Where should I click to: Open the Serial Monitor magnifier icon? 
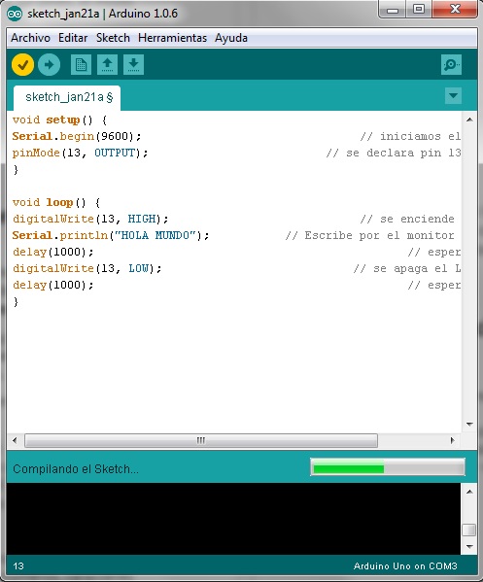pyautogui.click(x=451, y=65)
